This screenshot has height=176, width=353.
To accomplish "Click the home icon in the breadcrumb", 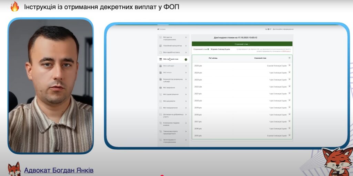I will pyautogui.click(x=158, y=29).
